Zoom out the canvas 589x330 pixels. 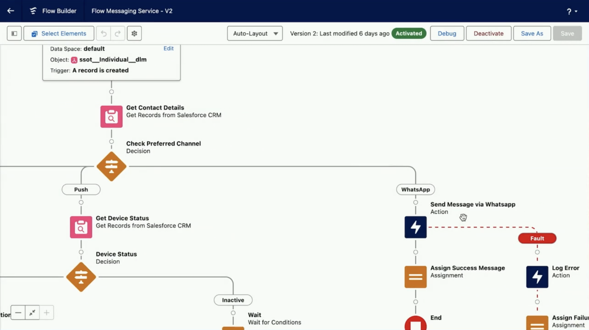coord(18,313)
